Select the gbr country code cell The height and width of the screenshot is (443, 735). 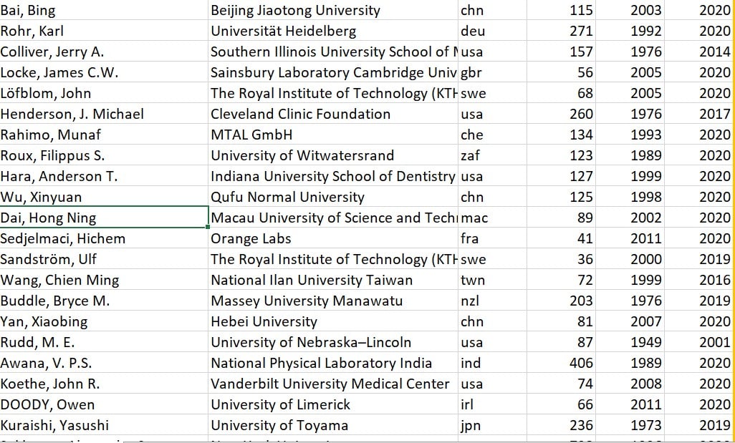click(x=492, y=72)
